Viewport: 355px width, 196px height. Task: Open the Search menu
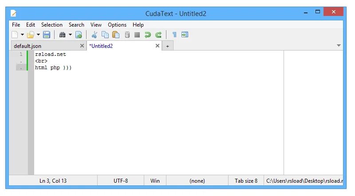tap(76, 25)
